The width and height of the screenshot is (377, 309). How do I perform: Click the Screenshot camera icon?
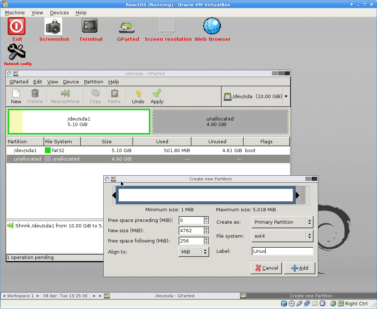53,26
